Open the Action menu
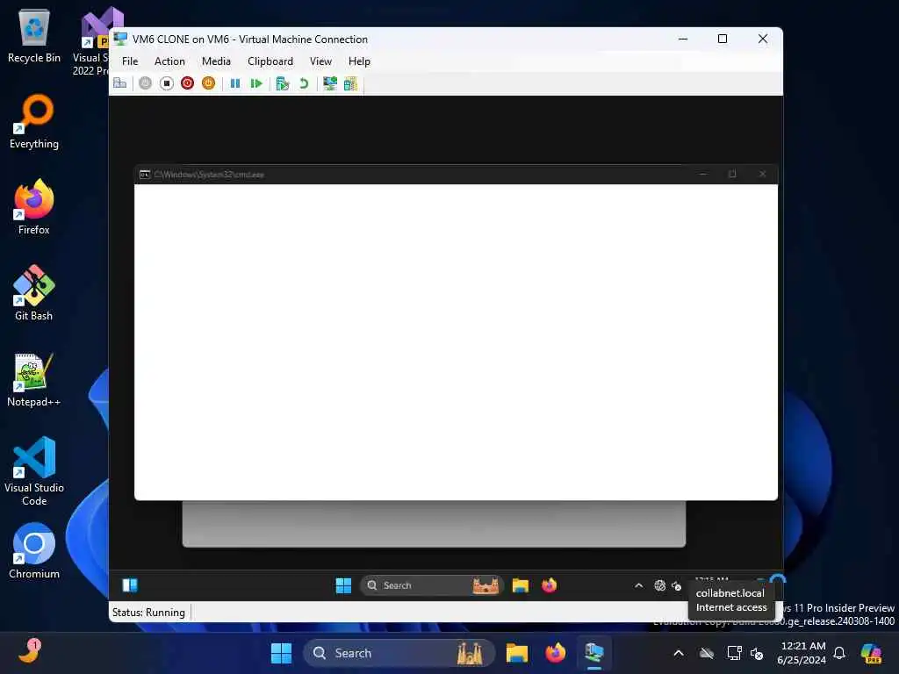 click(169, 61)
